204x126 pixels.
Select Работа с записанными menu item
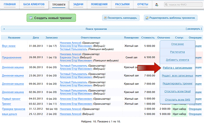pyautogui.click(x=177, y=68)
